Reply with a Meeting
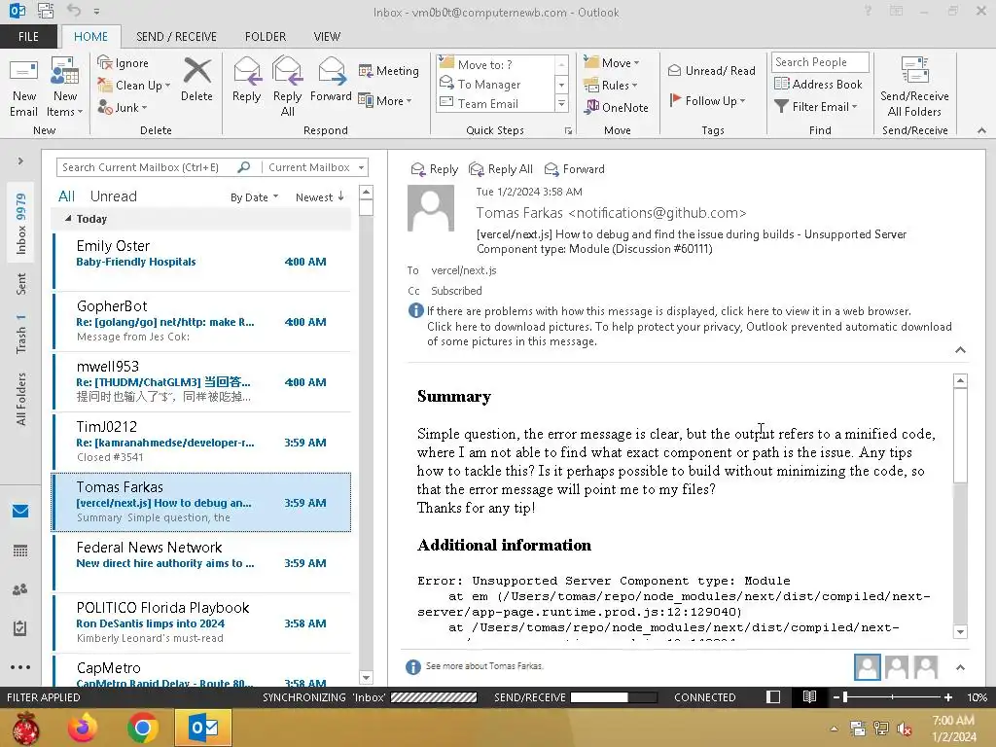The width and height of the screenshot is (996, 747). pyautogui.click(x=389, y=70)
